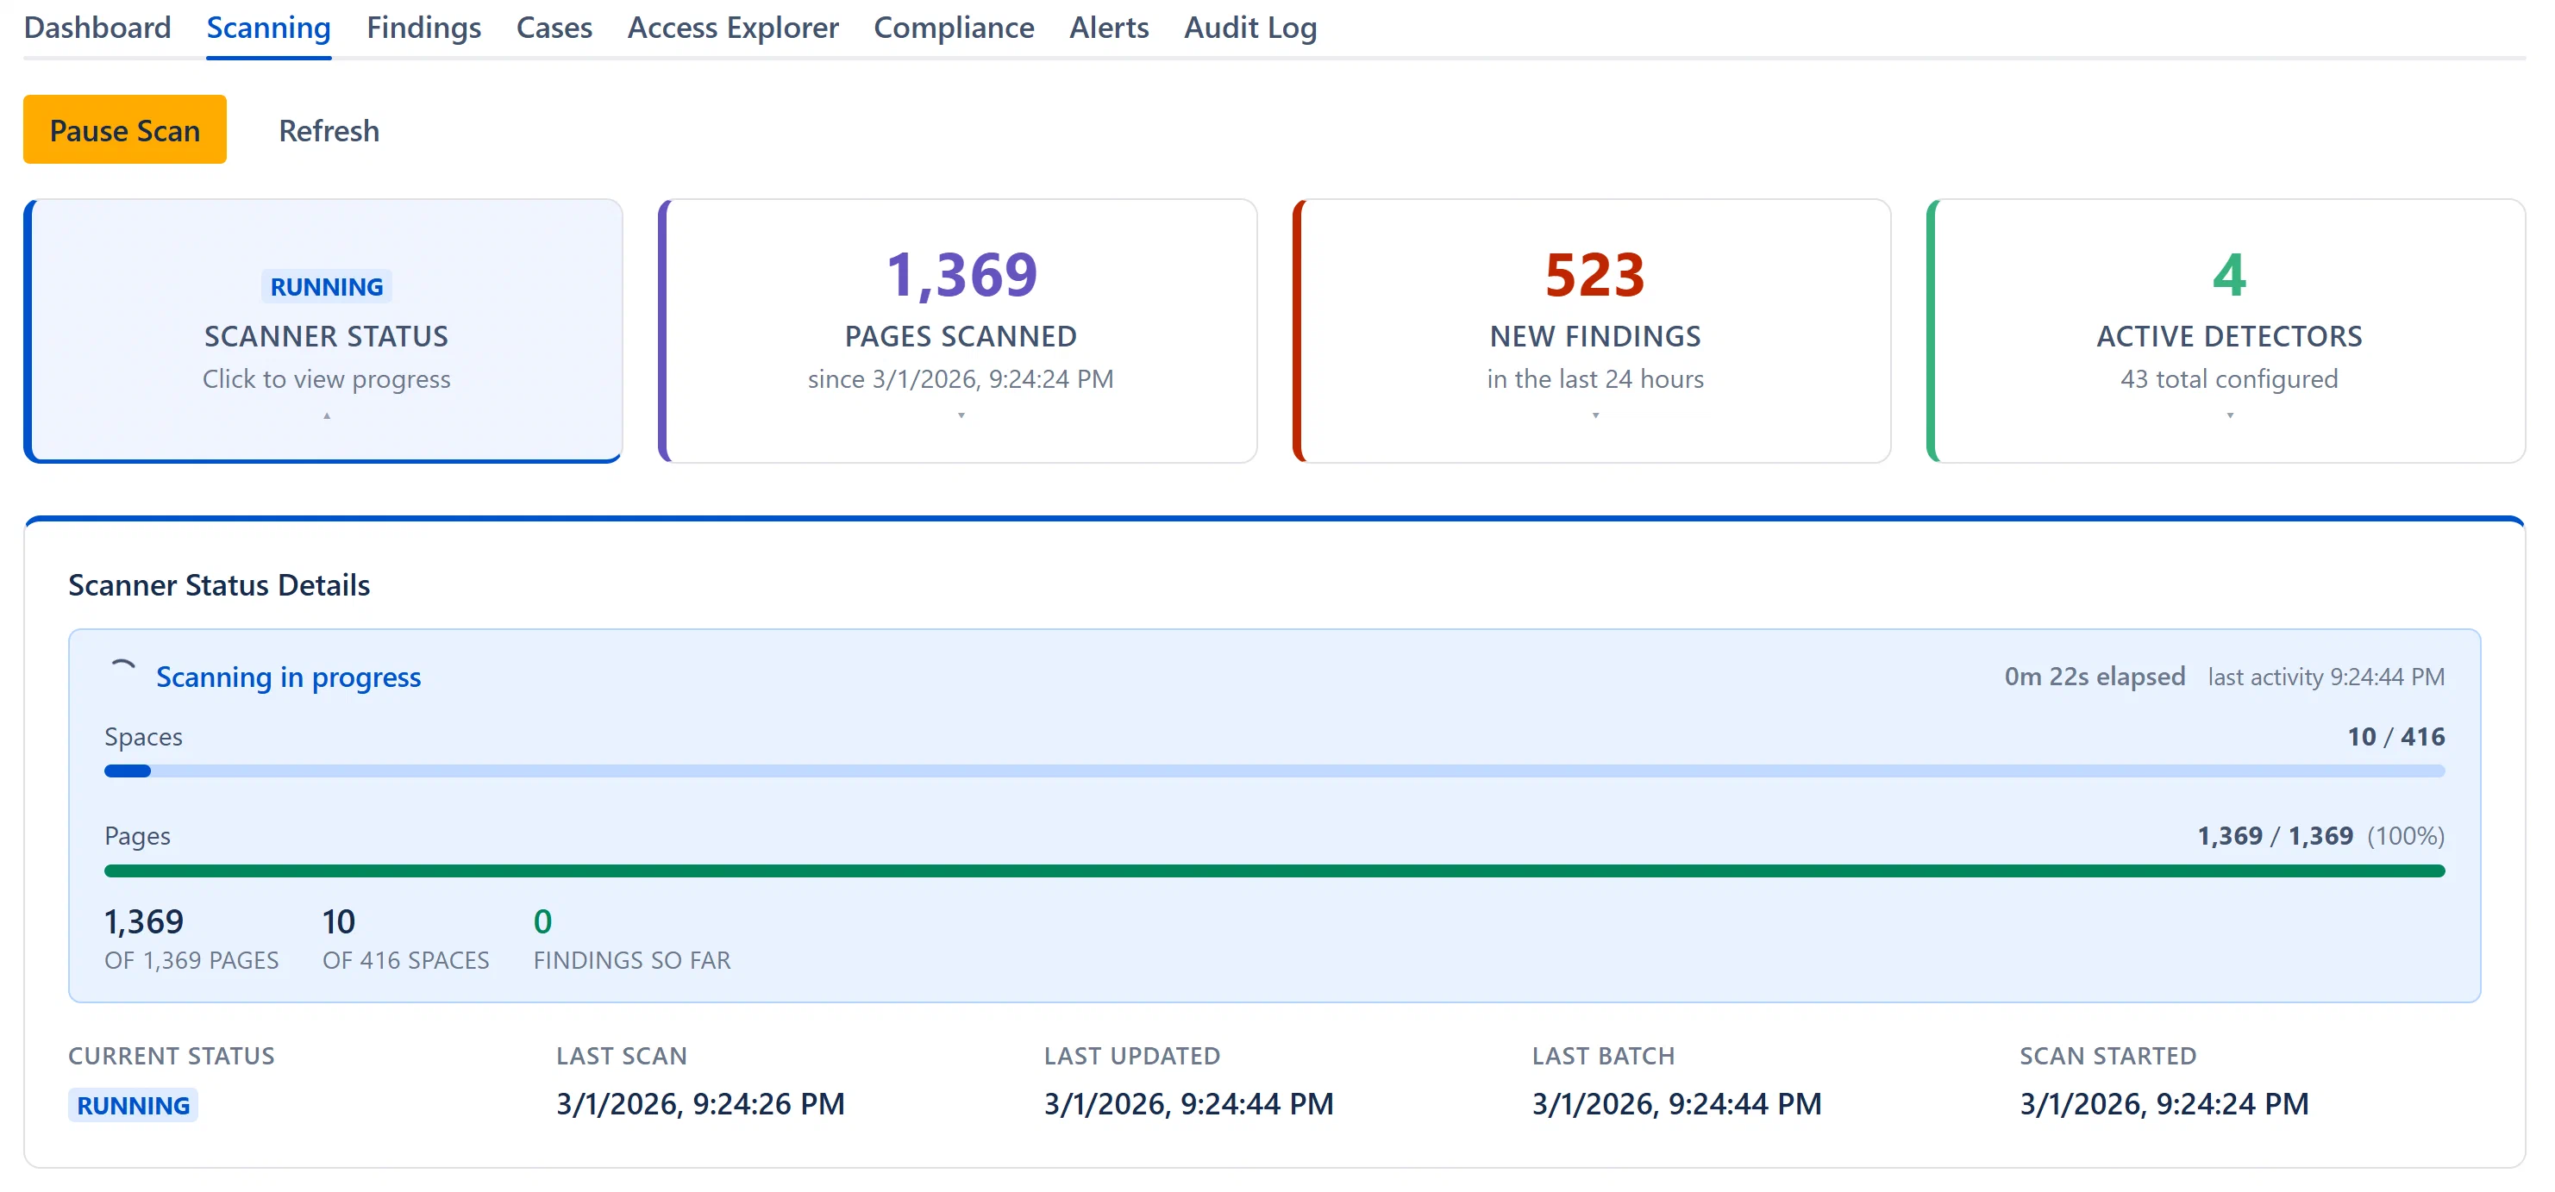Screen dimensions: 2555x1192
Task: Click the Scanning in progress link text
Action: click(x=289, y=677)
